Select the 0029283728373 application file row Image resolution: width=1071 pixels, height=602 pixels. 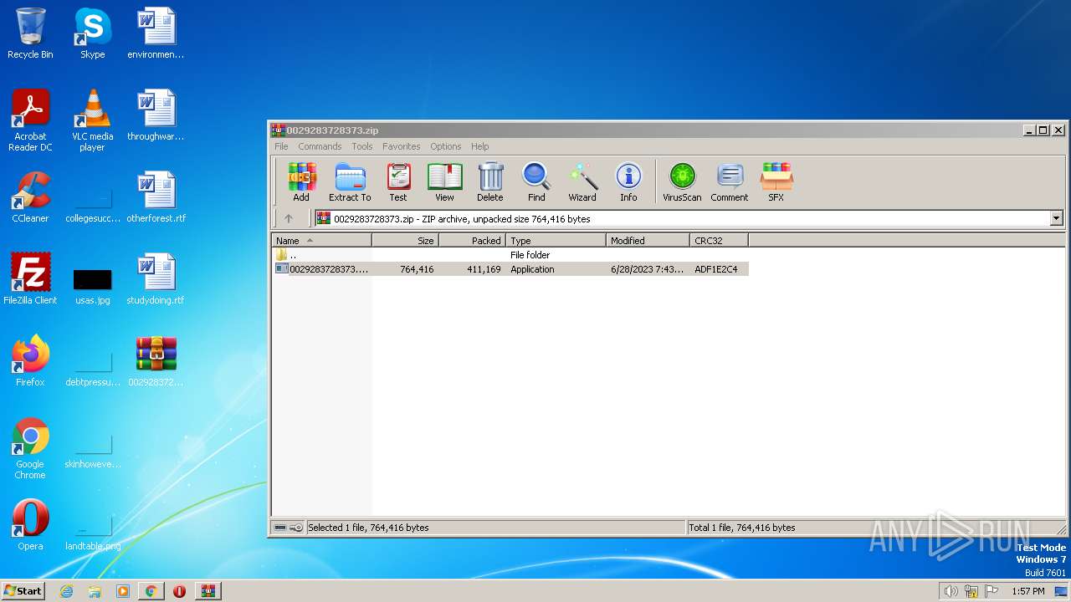pos(510,269)
